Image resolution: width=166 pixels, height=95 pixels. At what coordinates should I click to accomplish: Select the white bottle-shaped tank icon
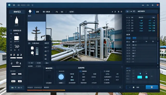click(x=16, y=21)
